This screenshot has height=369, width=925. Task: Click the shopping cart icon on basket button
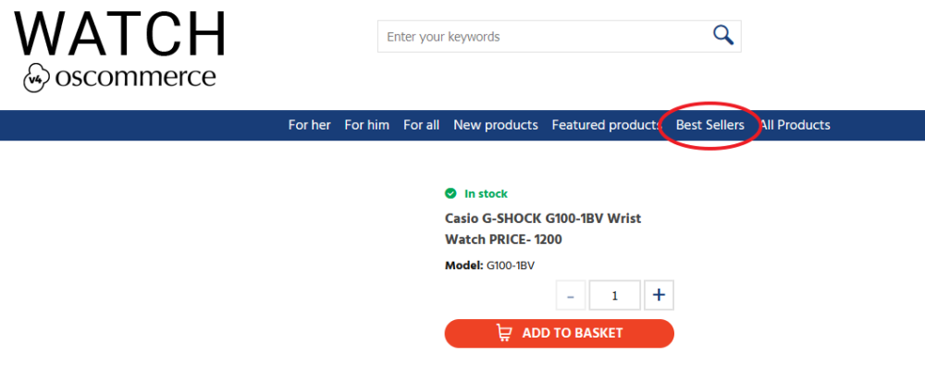coord(504,333)
